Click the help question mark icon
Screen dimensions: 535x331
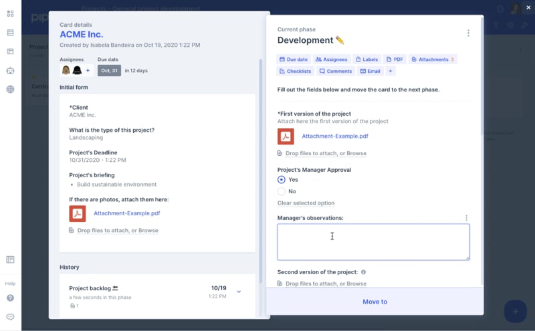[x=10, y=298]
